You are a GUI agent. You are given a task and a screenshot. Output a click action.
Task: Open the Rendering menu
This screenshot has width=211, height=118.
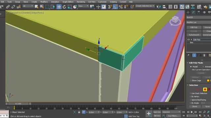point(81,2)
